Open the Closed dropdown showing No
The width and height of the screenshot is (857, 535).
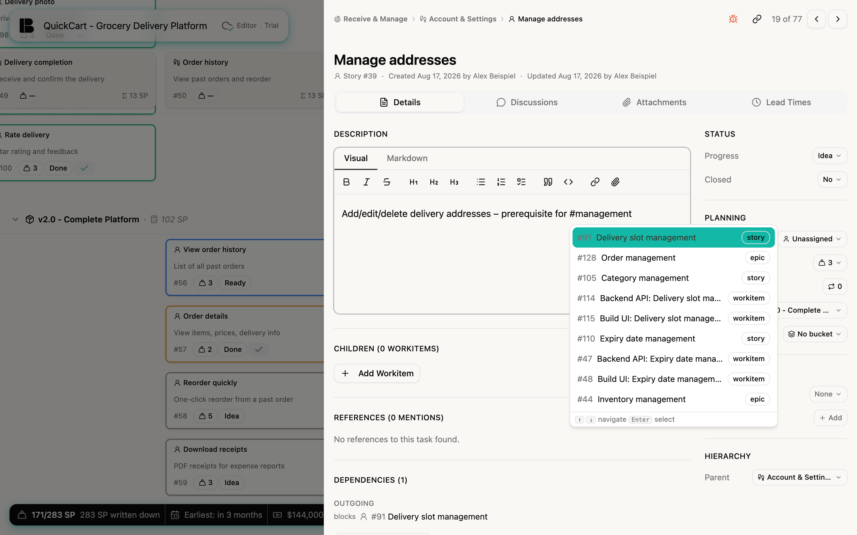click(832, 180)
